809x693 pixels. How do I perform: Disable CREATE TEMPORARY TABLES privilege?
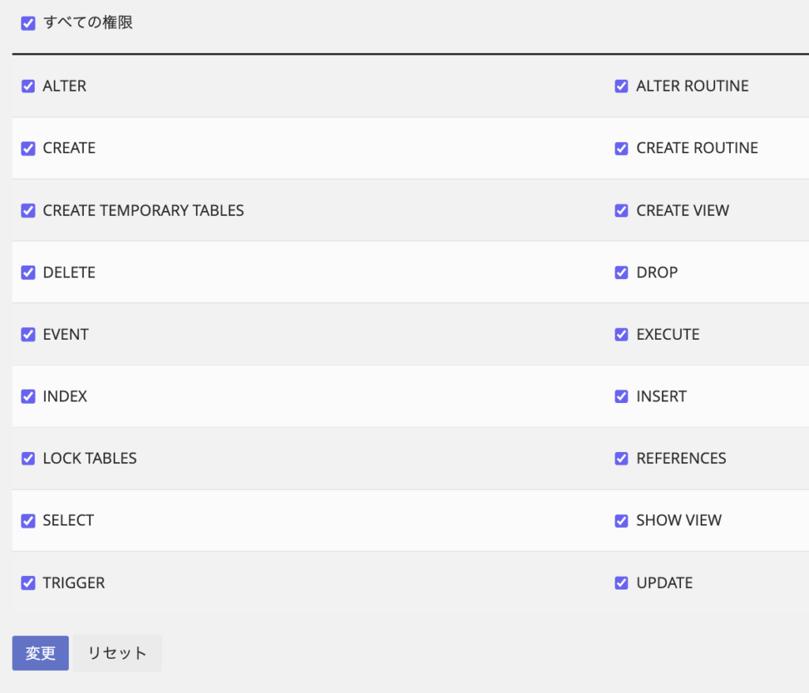click(28, 210)
